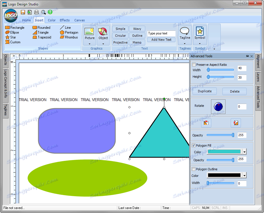Screen dimensions: 264x213
Task: Click the Projective text style button
Action: 120,42
